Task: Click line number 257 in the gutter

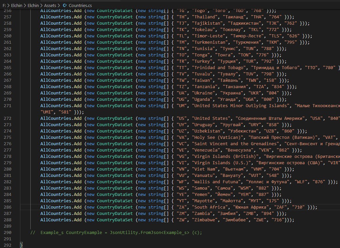Action: point(7,17)
